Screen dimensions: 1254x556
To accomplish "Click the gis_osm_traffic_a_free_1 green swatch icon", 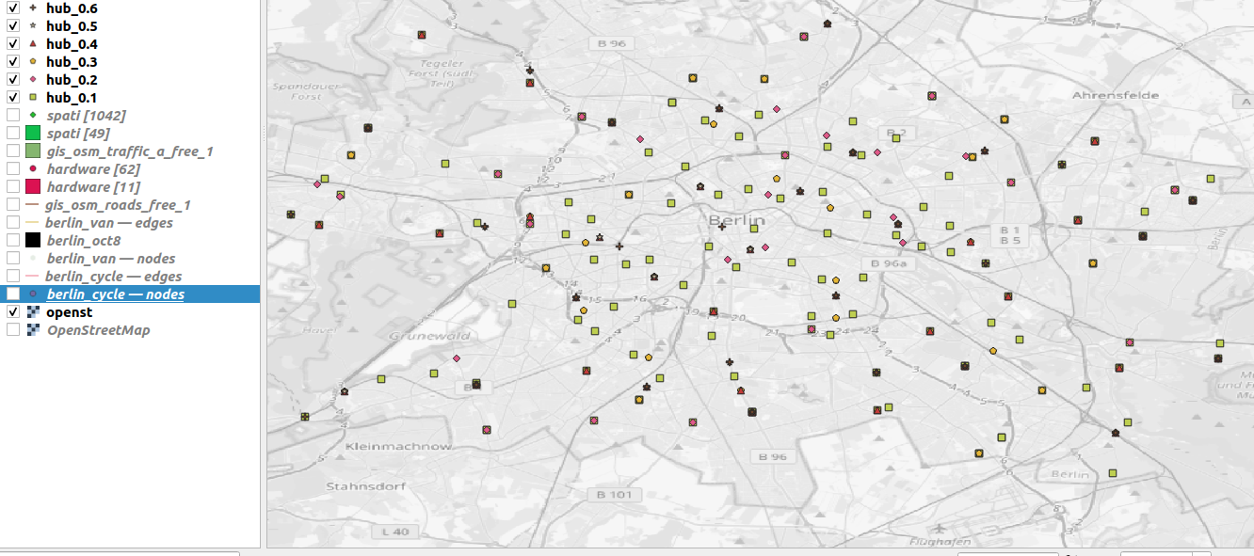I will 33,151.
